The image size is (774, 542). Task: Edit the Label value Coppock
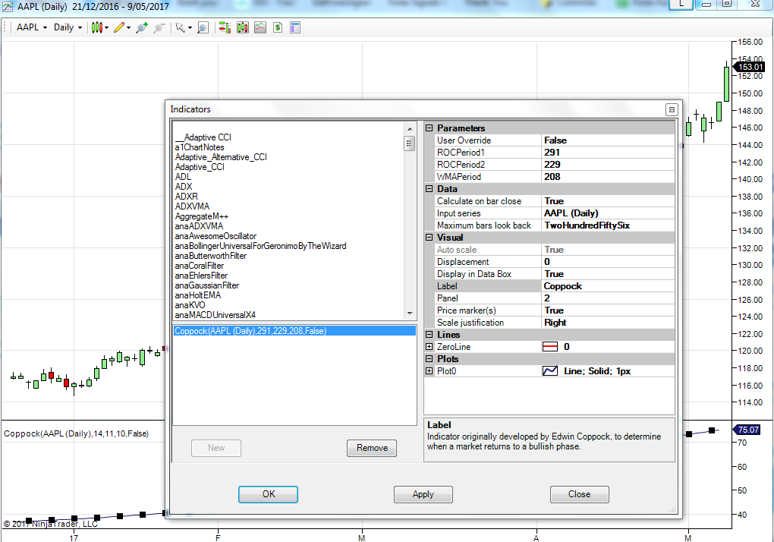pos(608,286)
